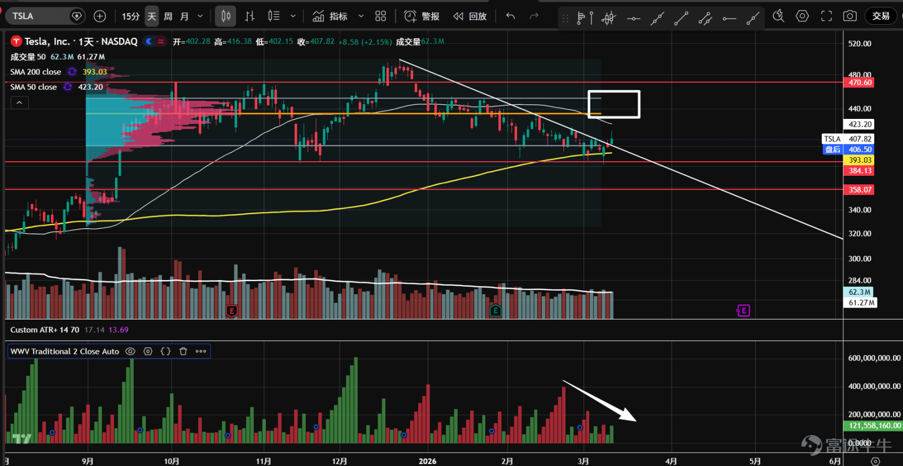Select the candlestick chart style icon
Viewport: 903px width, 466px height.
click(226, 16)
